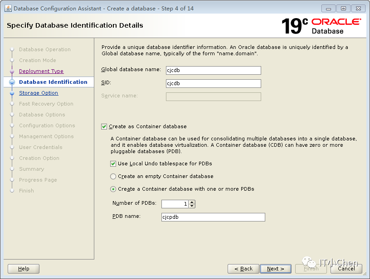Click the Summary step label
The image size is (370, 279).
pos(32,169)
